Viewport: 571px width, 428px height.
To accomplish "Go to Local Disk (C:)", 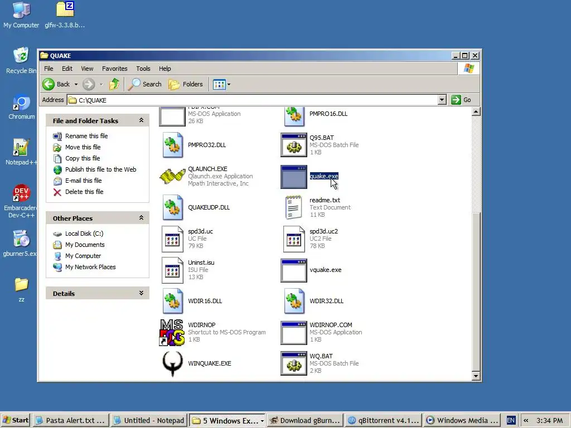I will [84, 234].
